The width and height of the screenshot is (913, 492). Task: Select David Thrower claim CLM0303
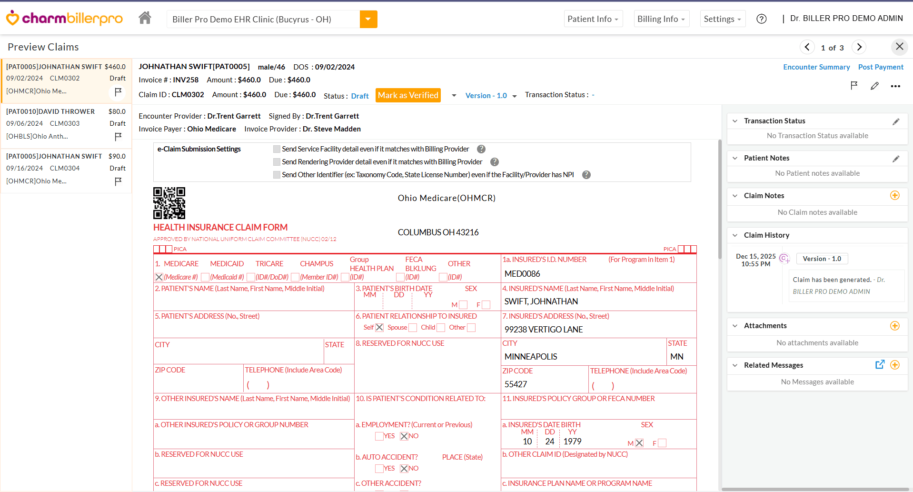click(x=66, y=126)
